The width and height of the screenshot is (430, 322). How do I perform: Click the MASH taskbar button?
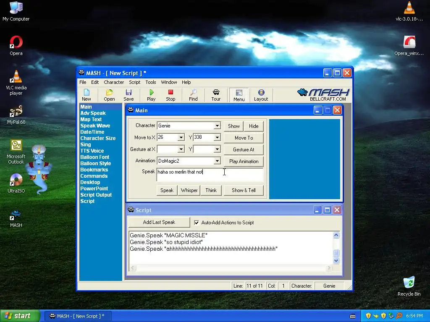point(78,316)
